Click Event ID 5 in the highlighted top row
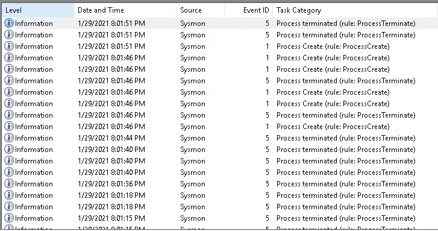Image resolution: width=438 pixels, height=231 pixels. coord(267,24)
